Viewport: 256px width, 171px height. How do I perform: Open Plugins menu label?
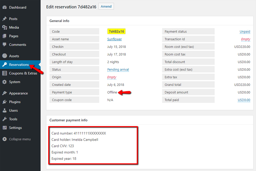tap(15, 102)
